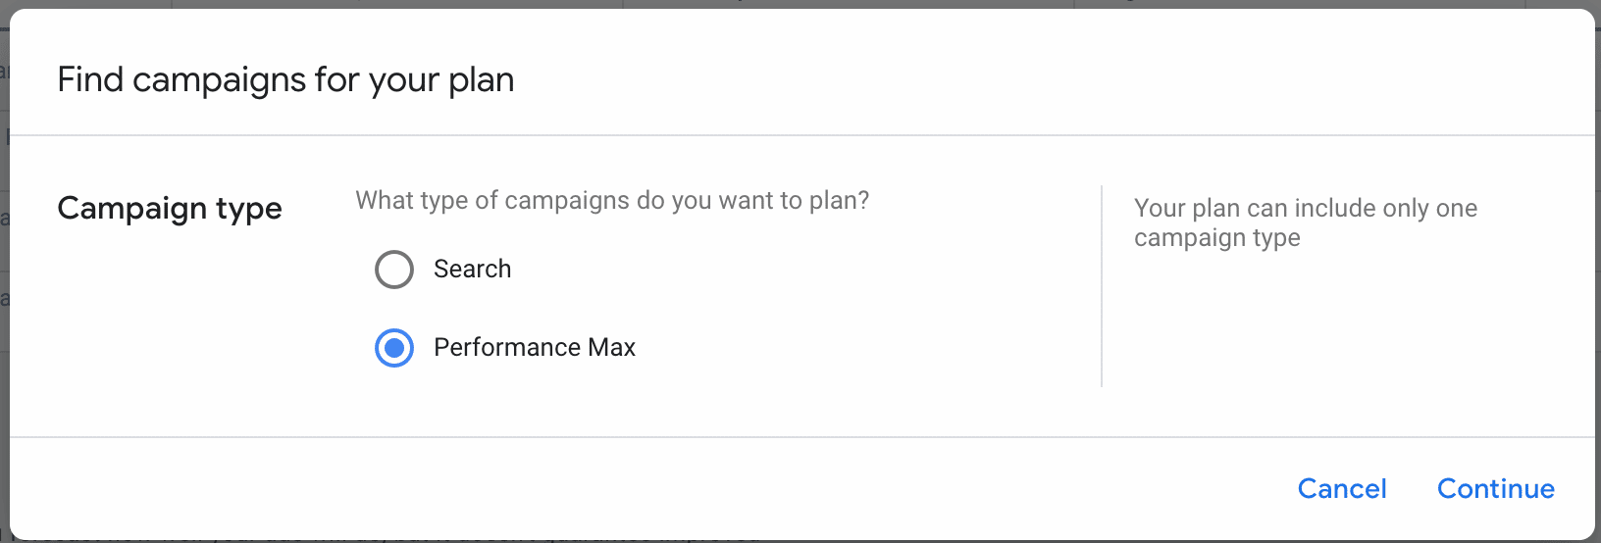Image resolution: width=1601 pixels, height=543 pixels.
Task: Click the 'Campaign type' section heading
Action: [170, 209]
